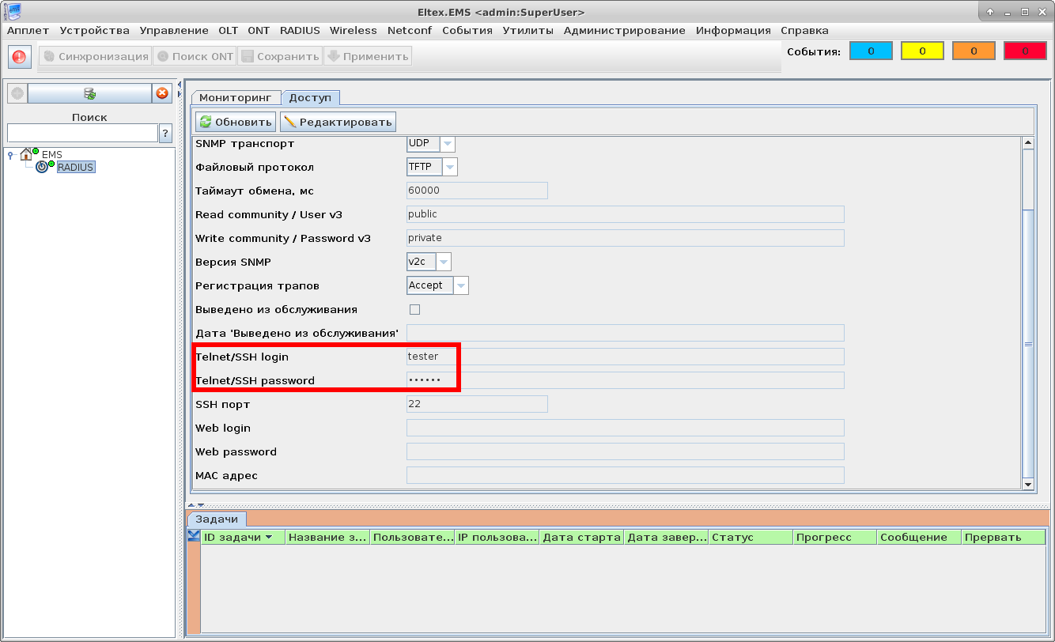This screenshot has width=1055, height=642.
Task: Click the Редактировать button
Action: (x=338, y=122)
